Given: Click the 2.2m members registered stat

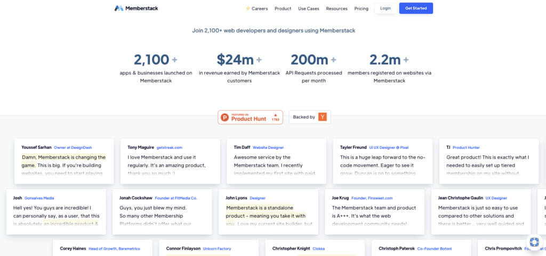Looking at the screenshot, I should (389, 68).
